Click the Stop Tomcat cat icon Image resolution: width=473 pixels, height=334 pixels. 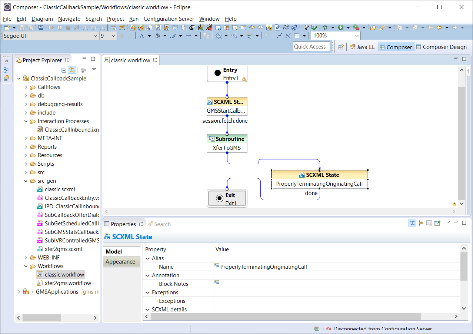click(209, 27)
